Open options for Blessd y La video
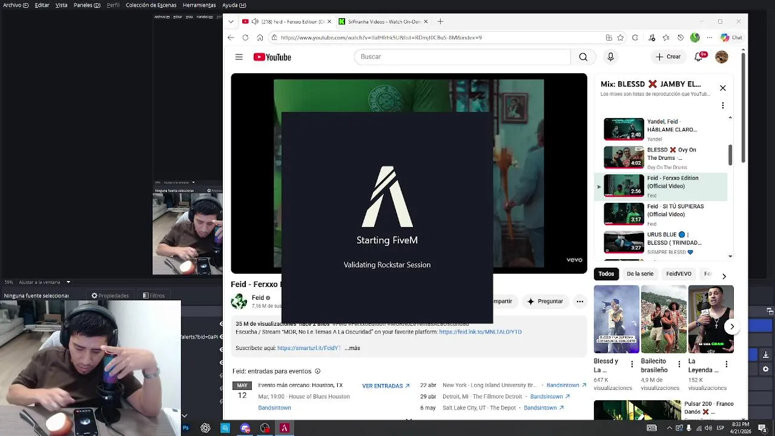This screenshot has width=775, height=436. (x=632, y=365)
